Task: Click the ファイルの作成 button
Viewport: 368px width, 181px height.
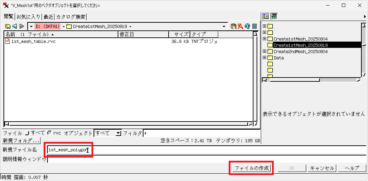Action: pos(251,168)
